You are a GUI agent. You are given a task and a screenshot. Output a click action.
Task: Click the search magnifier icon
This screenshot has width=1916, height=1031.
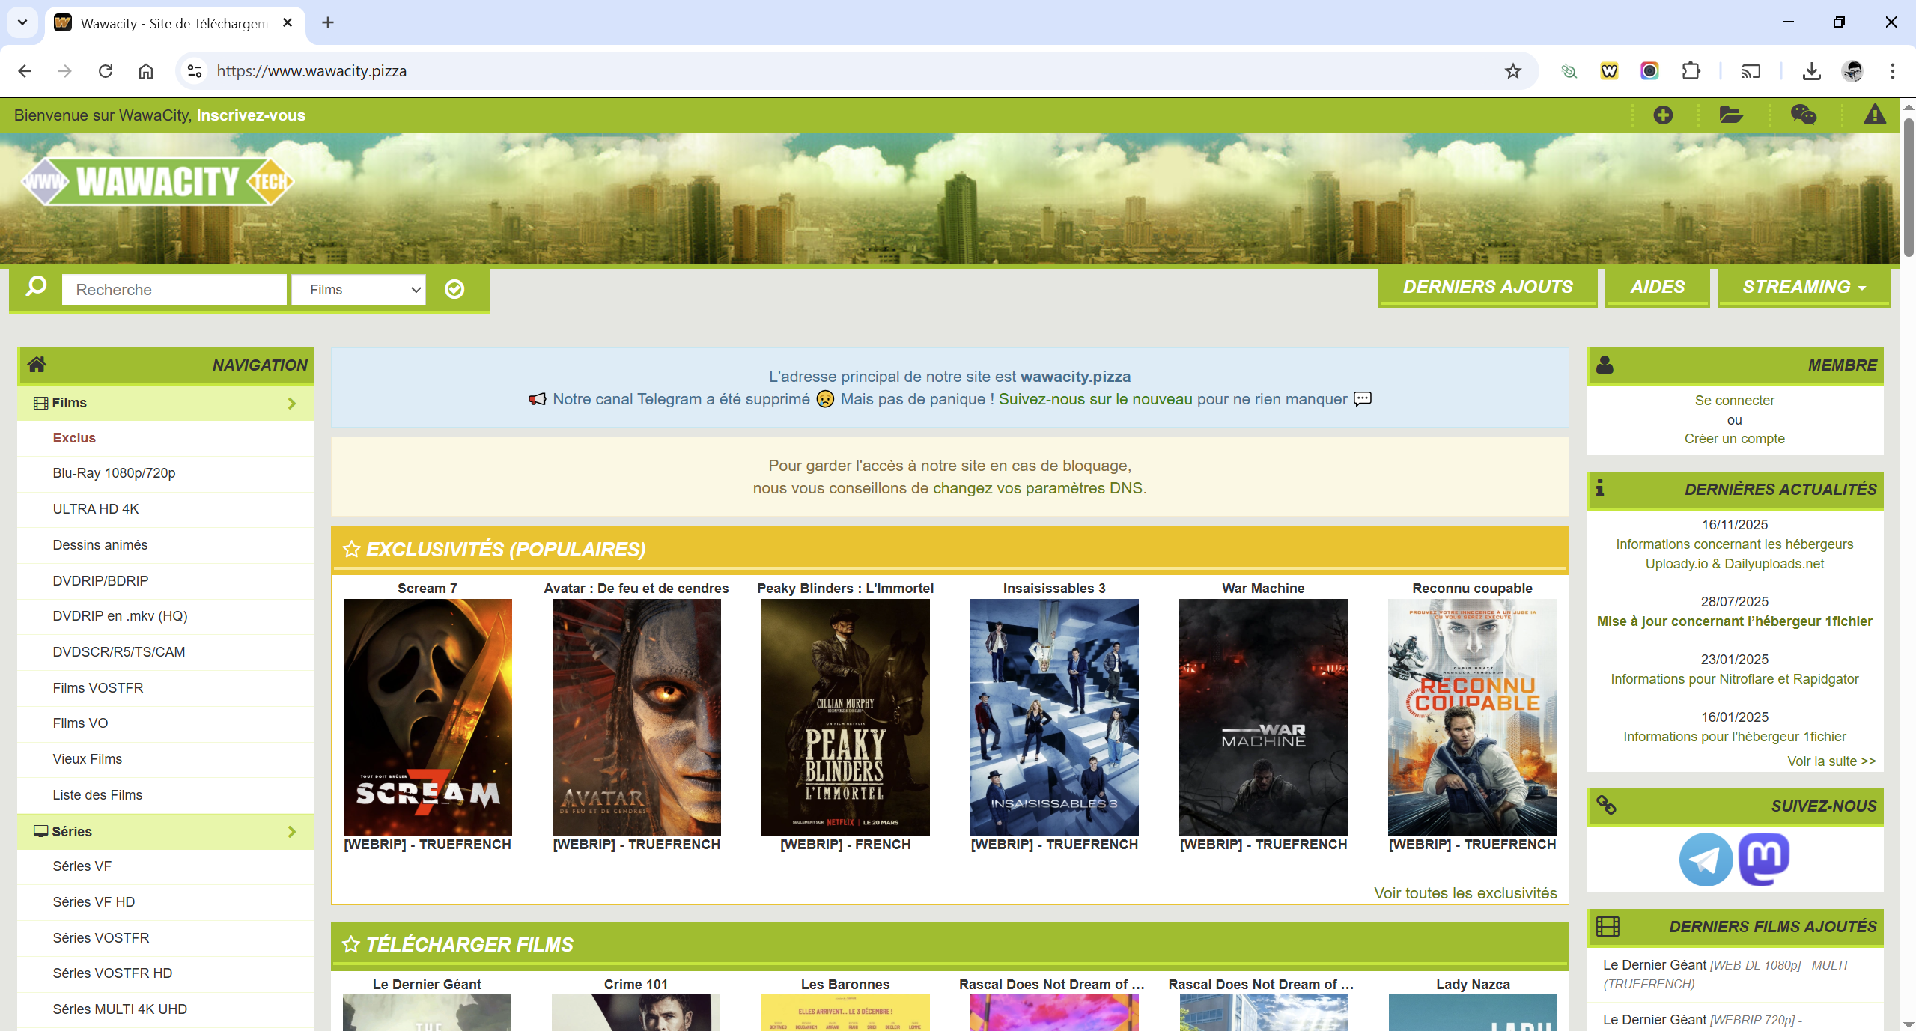tap(36, 288)
